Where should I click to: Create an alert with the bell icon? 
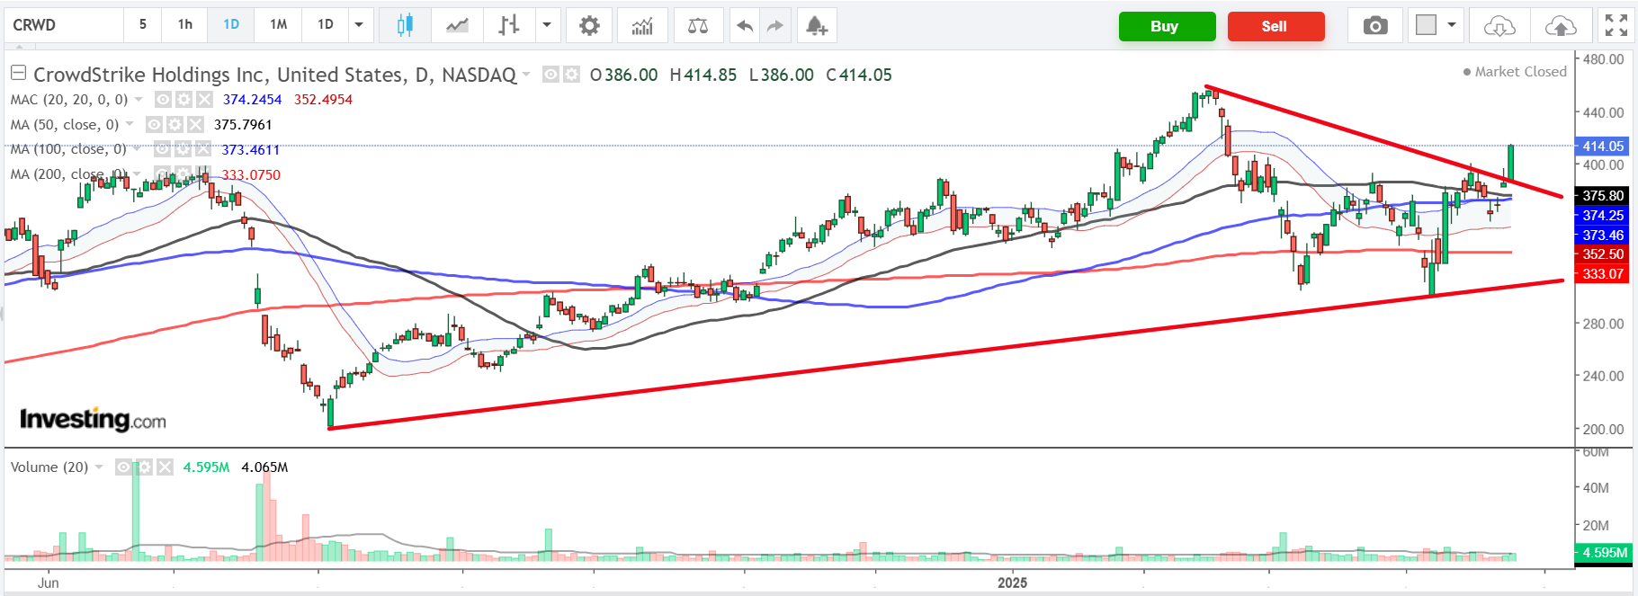tap(816, 25)
